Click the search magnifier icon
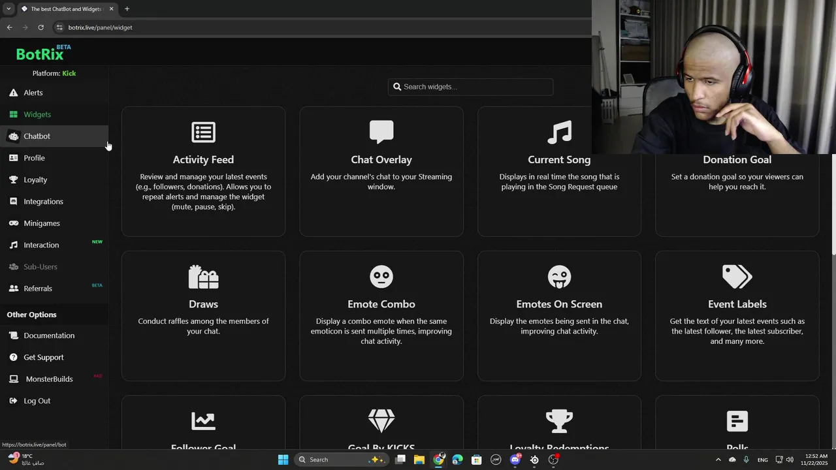 [x=397, y=87]
